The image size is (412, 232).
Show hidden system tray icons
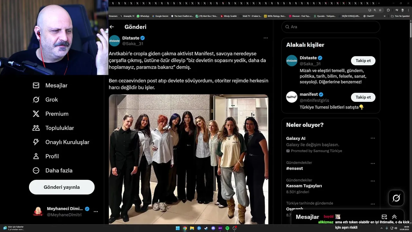pos(382,228)
